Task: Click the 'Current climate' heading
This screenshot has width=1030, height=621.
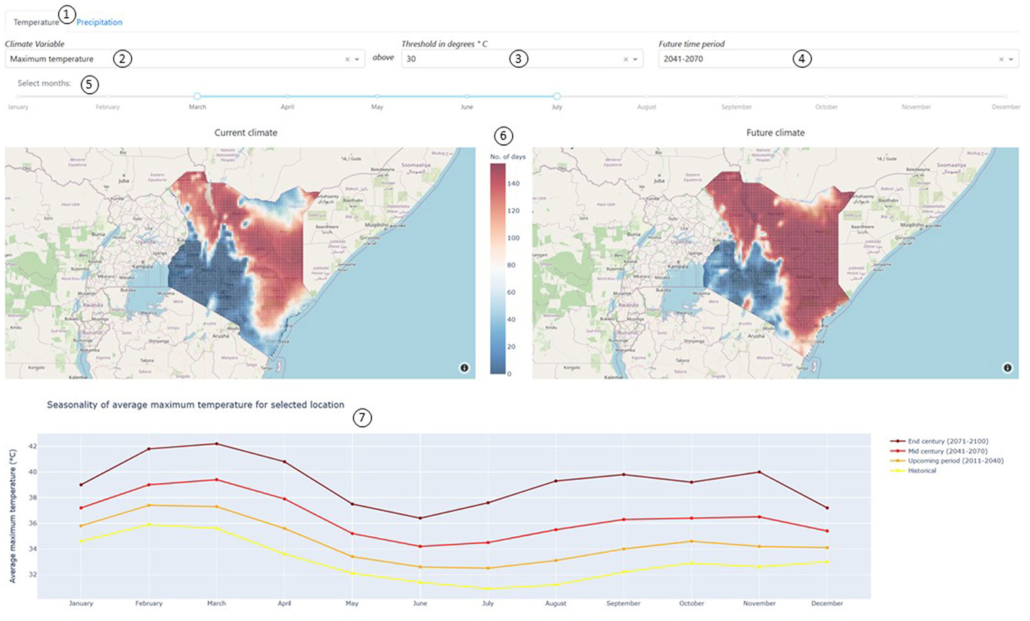Action: pyautogui.click(x=246, y=133)
